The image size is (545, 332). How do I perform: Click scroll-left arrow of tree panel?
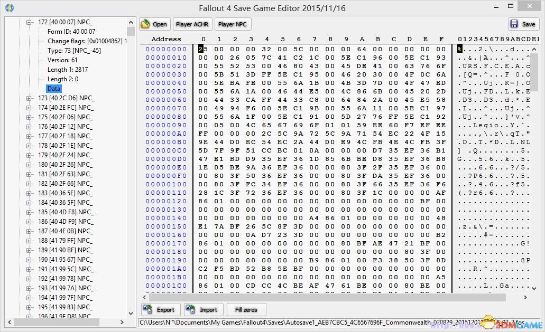pos(10,322)
